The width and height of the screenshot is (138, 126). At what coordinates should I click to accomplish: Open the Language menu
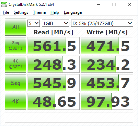click(73, 12)
